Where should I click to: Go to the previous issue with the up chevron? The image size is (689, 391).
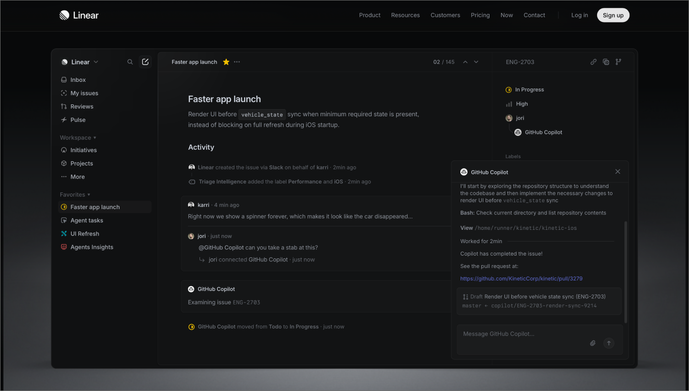pyautogui.click(x=465, y=62)
